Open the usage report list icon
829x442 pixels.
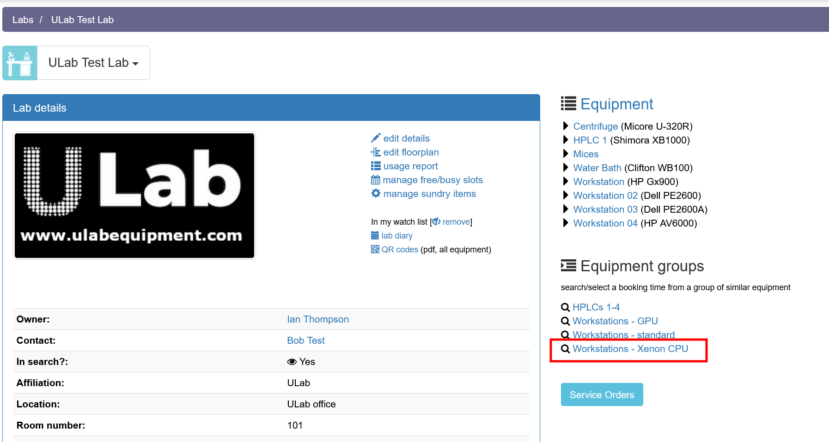376,166
